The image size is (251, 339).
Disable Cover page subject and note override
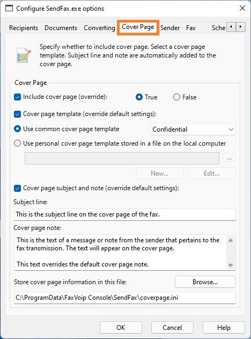[x=17, y=188]
